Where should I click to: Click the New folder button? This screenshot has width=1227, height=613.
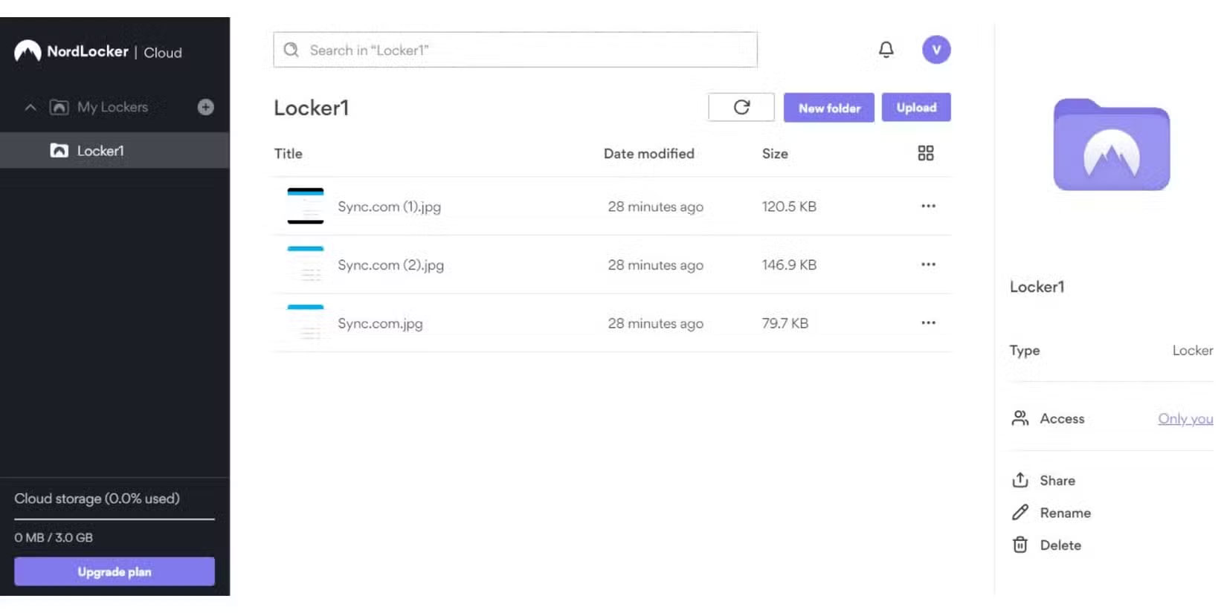pyautogui.click(x=829, y=108)
